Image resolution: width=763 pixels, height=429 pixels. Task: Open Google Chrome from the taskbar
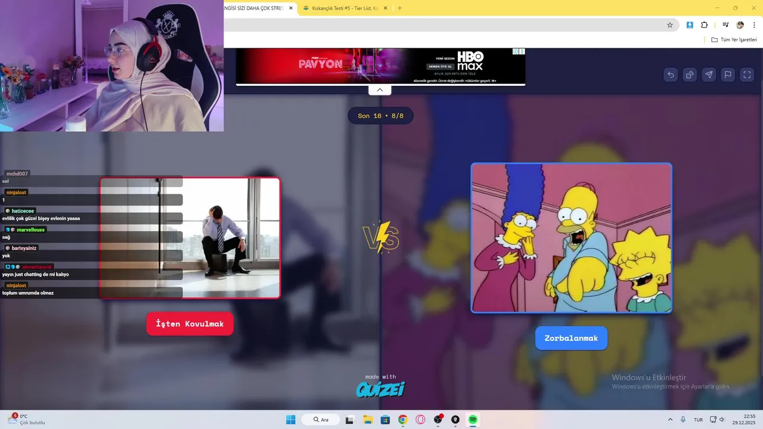pyautogui.click(x=402, y=419)
